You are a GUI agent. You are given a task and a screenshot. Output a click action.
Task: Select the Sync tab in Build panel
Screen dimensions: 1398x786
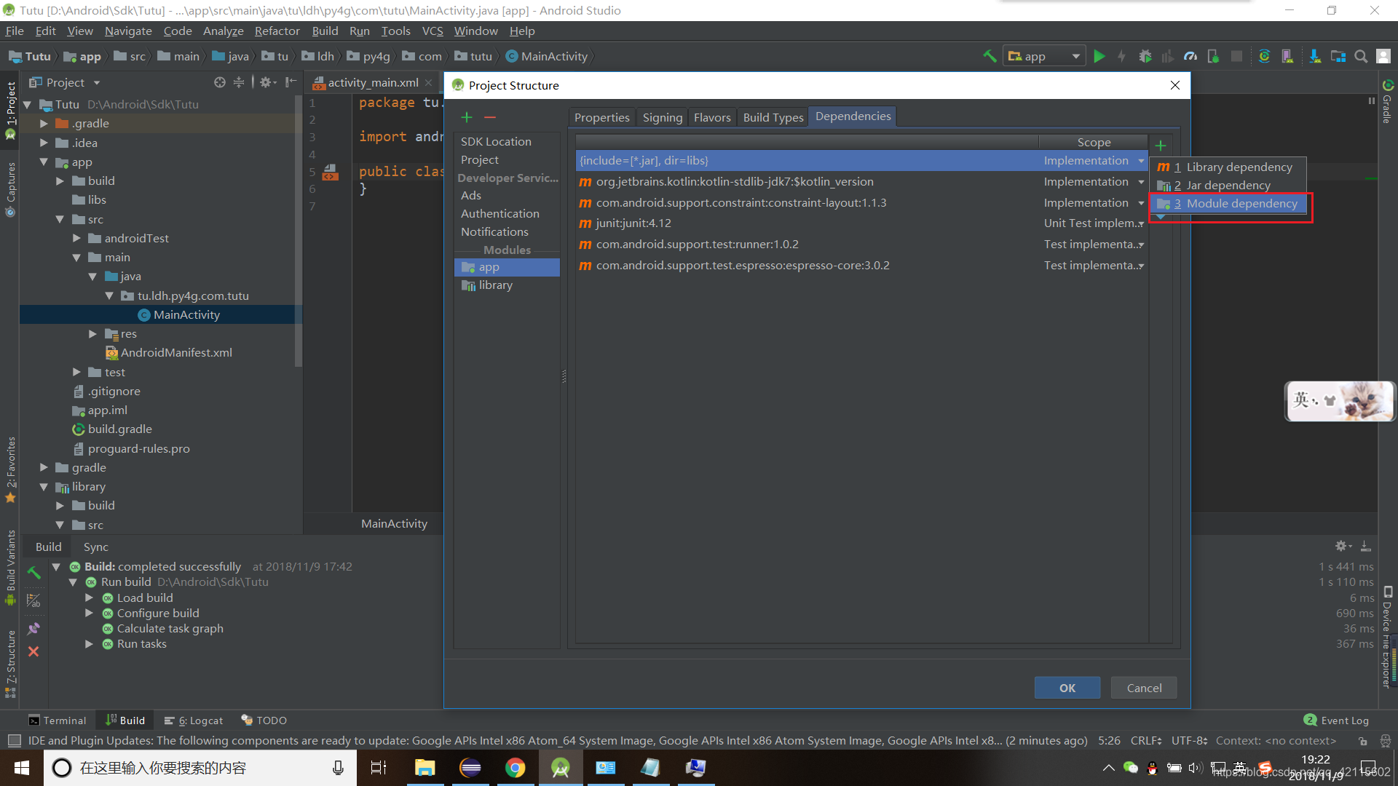(x=95, y=547)
